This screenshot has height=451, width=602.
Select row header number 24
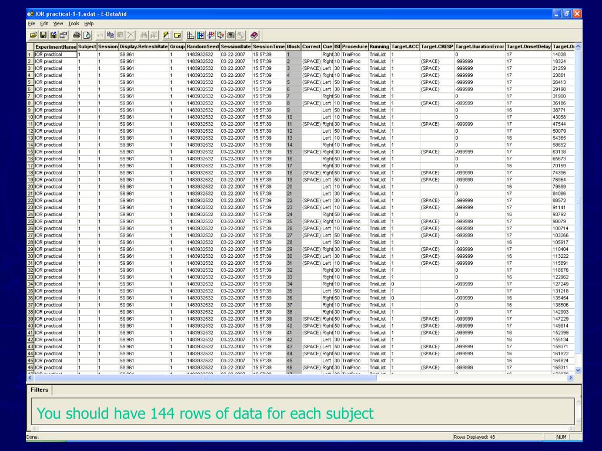coord(30,214)
